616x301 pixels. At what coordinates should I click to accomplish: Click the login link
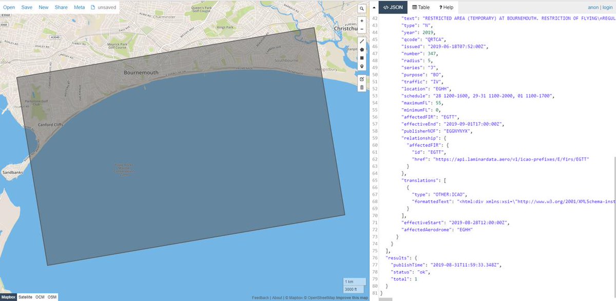[608, 7]
